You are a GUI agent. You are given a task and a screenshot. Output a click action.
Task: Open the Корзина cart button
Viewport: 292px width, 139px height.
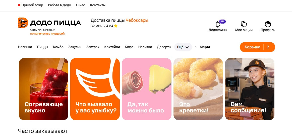pyautogui.click(x=257, y=47)
